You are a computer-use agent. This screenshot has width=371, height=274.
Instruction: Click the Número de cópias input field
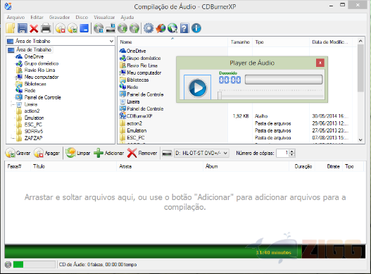(x=283, y=154)
